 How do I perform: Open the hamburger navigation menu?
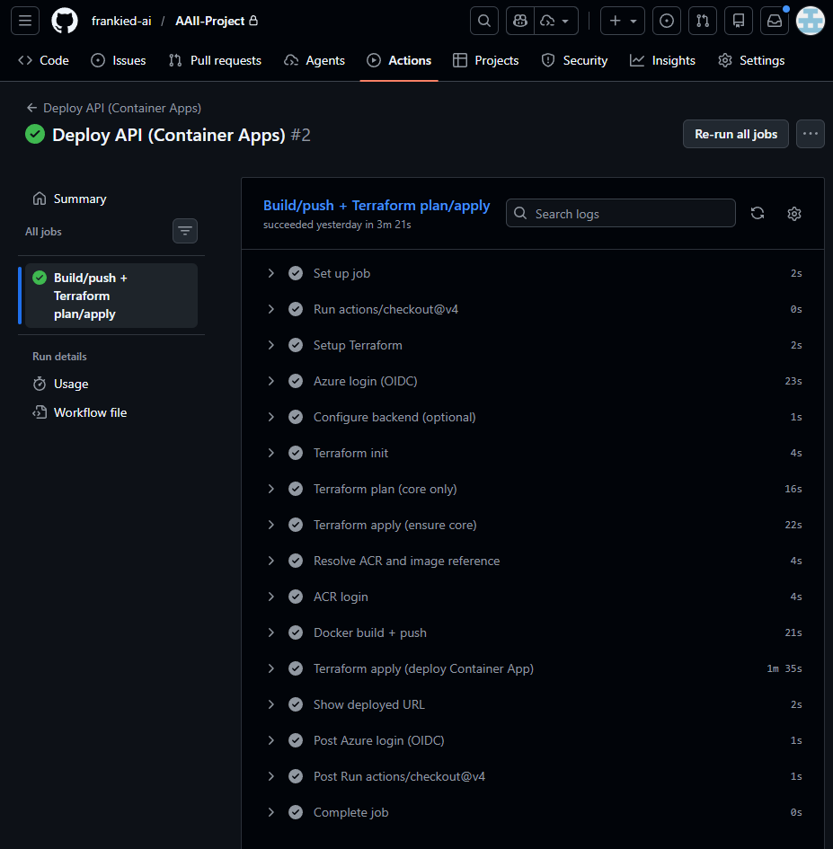[x=24, y=20]
